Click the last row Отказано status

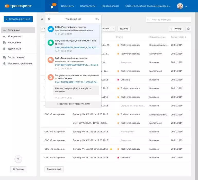click(125, 158)
